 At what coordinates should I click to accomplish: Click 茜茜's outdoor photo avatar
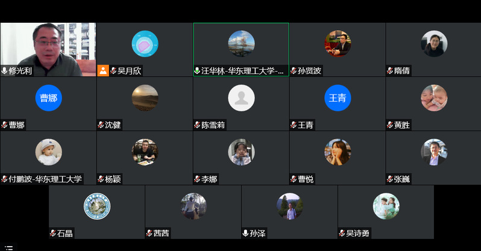click(x=193, y=206)
